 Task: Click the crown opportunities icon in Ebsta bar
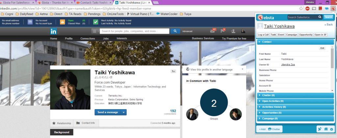(62, 22)
